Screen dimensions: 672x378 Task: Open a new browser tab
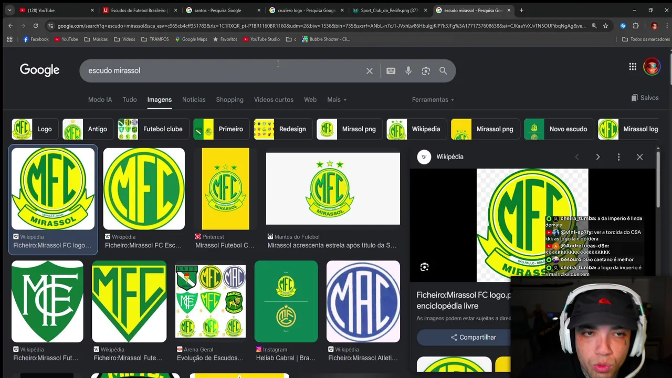click(x=521, y=10)
